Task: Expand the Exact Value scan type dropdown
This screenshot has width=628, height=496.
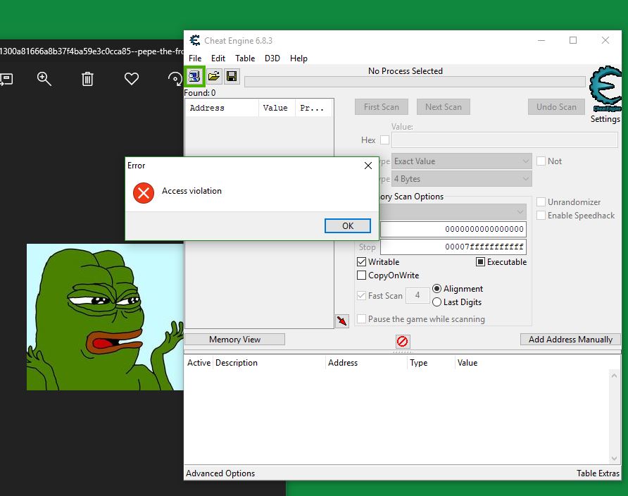Action: (461, 161)
